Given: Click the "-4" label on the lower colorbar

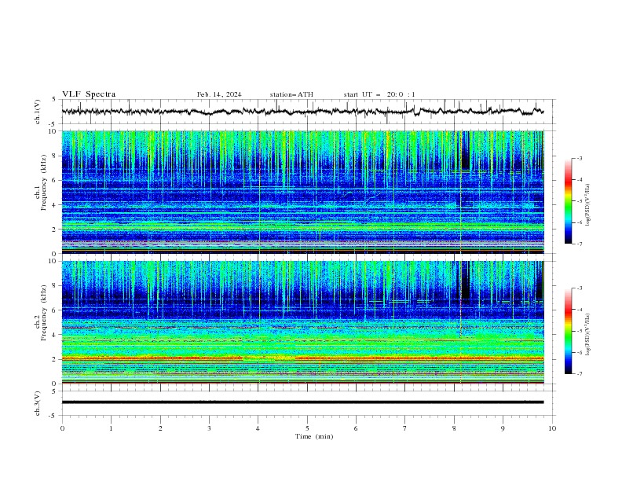Looking at the screenshot, I should pos(580,310).
